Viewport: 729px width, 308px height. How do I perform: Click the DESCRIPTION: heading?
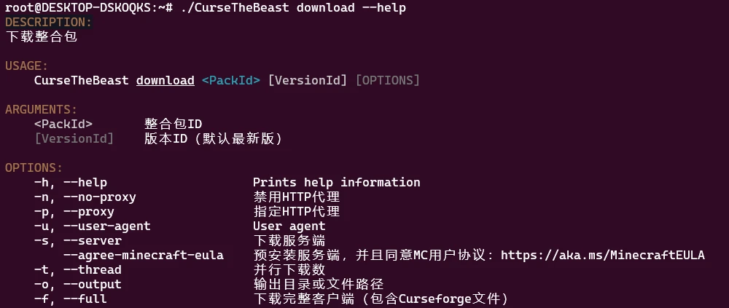coord(49,23)
